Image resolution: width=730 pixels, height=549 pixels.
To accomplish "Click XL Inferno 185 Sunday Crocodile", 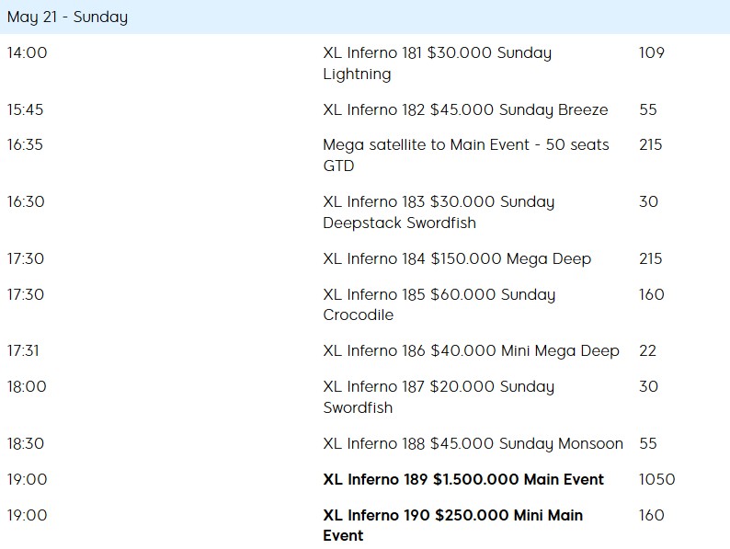I will click(x=439, y=304).
